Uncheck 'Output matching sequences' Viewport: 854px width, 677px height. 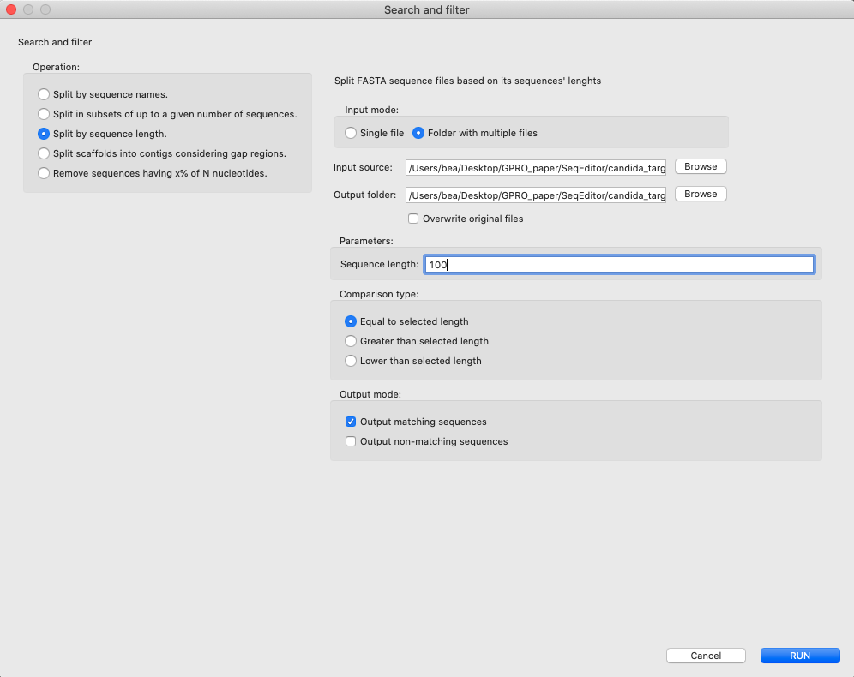[351, 422]
